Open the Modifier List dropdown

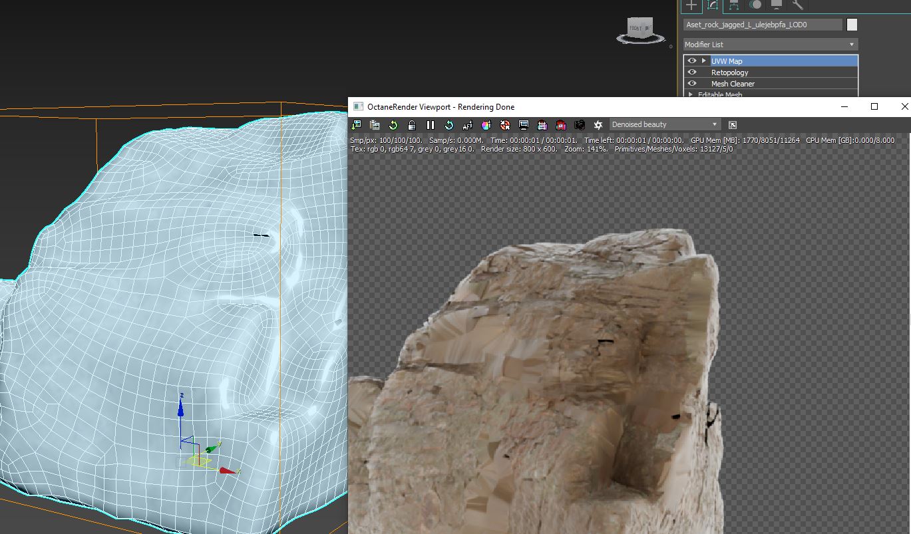[771, 45]
